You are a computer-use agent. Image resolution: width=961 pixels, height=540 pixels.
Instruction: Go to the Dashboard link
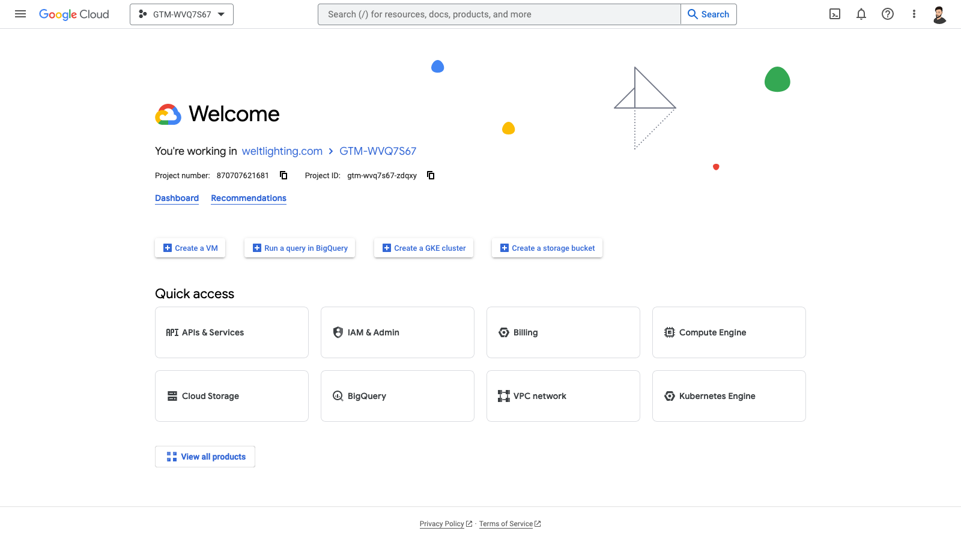click(x=177, y=198)
